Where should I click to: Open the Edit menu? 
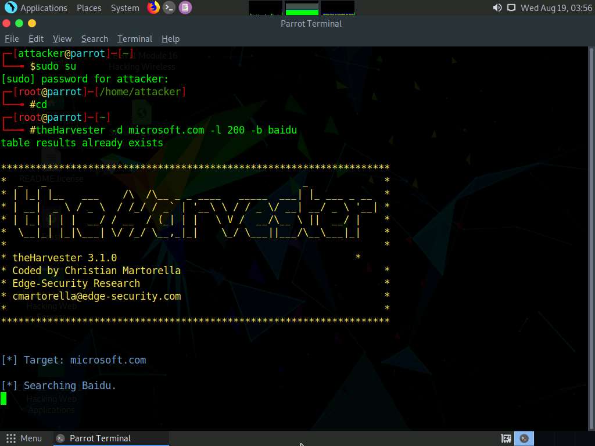36,39
